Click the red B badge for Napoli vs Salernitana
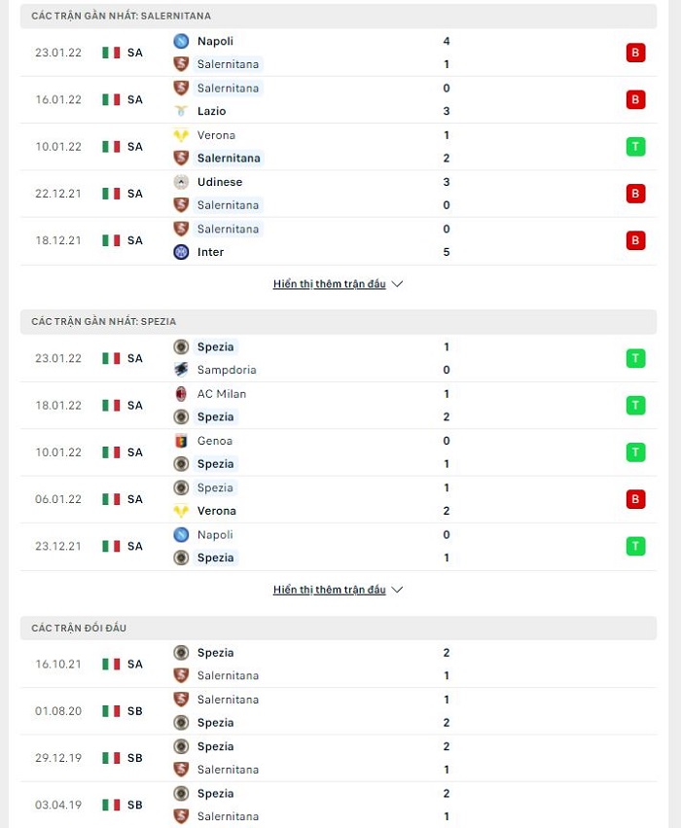 coord(635,53)
